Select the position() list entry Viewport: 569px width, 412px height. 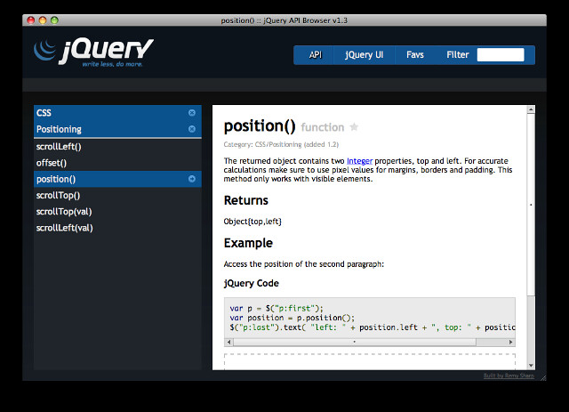(x=117, y=179)
